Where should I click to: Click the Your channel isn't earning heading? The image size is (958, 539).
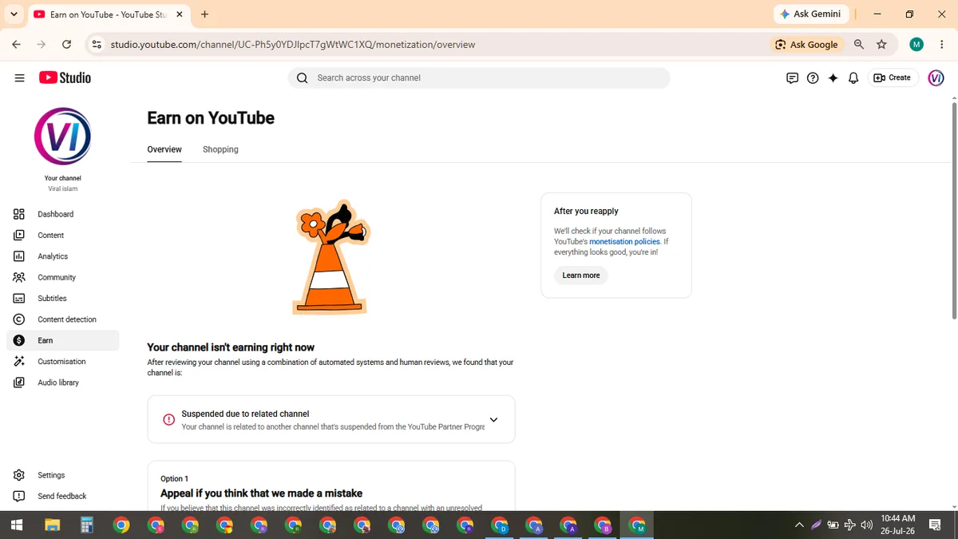coord(231,347)
